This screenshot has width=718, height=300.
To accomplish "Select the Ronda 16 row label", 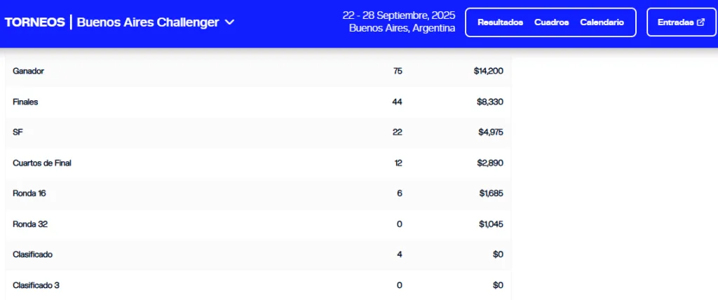I will point(29,193).
